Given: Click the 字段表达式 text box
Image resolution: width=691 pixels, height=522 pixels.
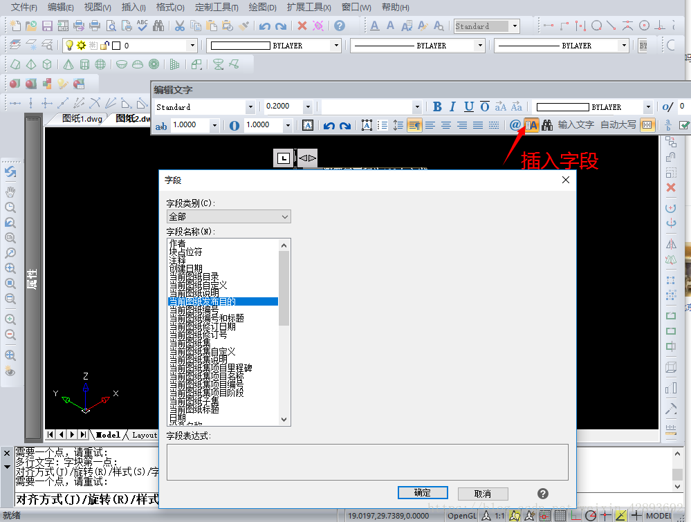Looking at the screenshot, I should click(x=367, y=462).
